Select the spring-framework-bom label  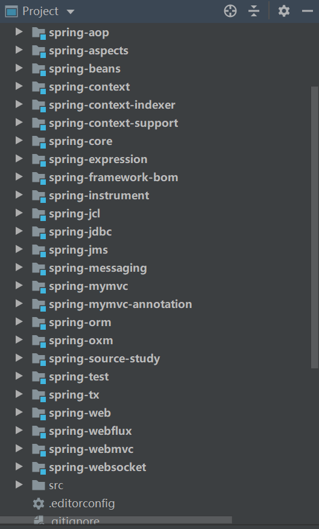[113, 178]
